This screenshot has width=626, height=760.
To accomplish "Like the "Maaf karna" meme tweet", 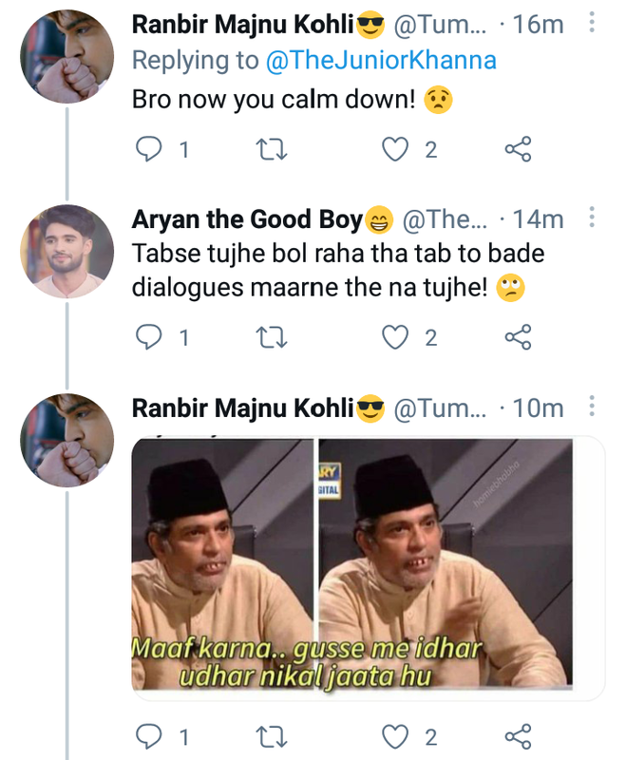I will pos(395,736).
